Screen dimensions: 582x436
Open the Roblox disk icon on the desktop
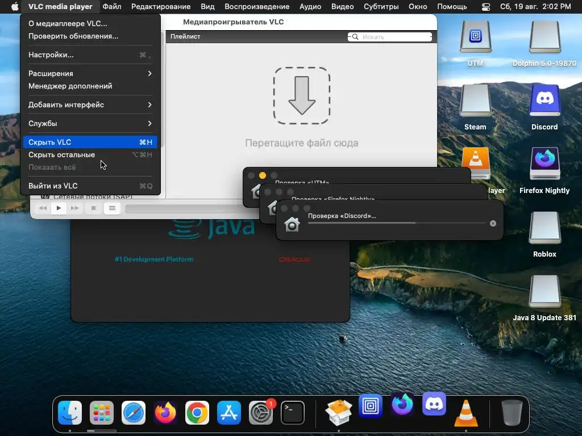pyautogui.click(x=544, y=228)
